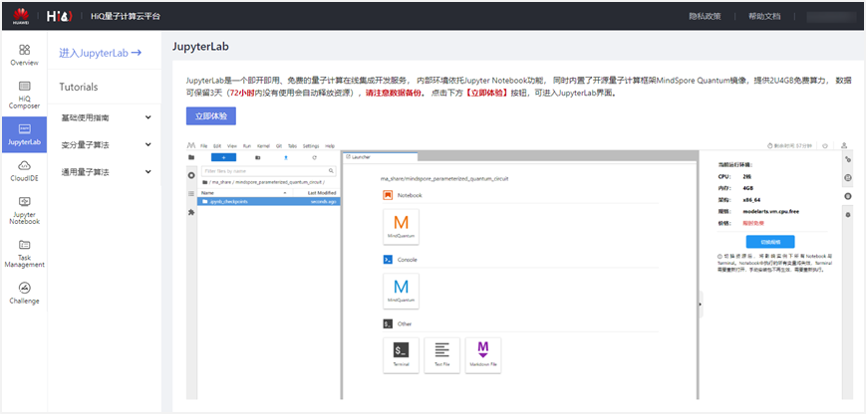Open CloudIDE from the sidebar
Screen dimensions: 866x414
(24, 170)
